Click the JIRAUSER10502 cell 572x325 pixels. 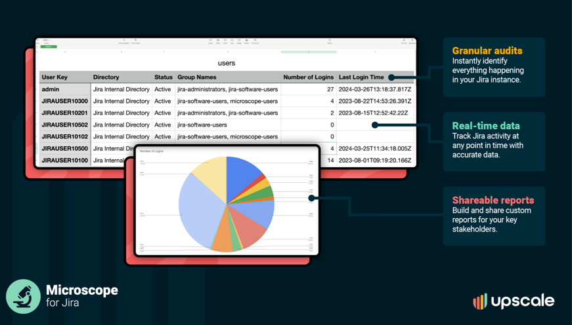click(x=65, y=125)
